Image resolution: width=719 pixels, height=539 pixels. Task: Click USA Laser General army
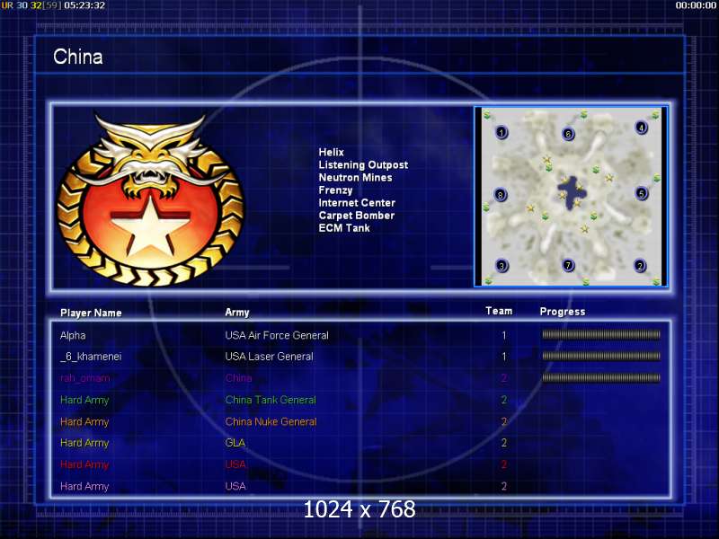[x=269, y=357]
